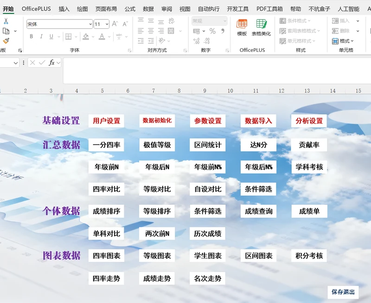Click the wrap text icon
The height and width of the screenshot is (303, 371).
click(171, 21)
